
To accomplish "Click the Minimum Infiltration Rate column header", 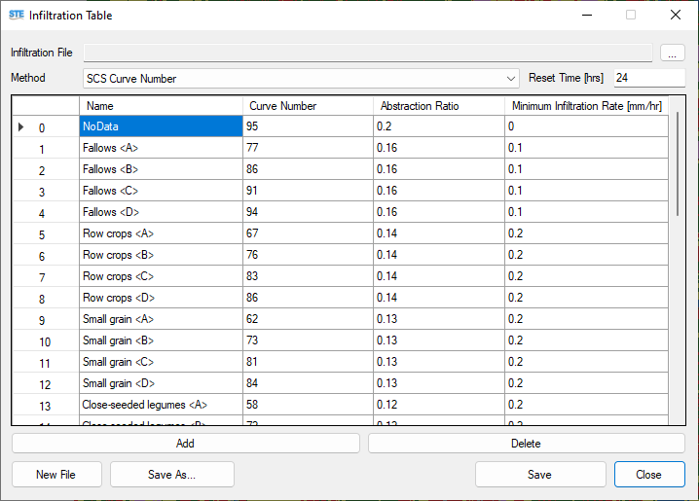I will click(x=587, y=106).
